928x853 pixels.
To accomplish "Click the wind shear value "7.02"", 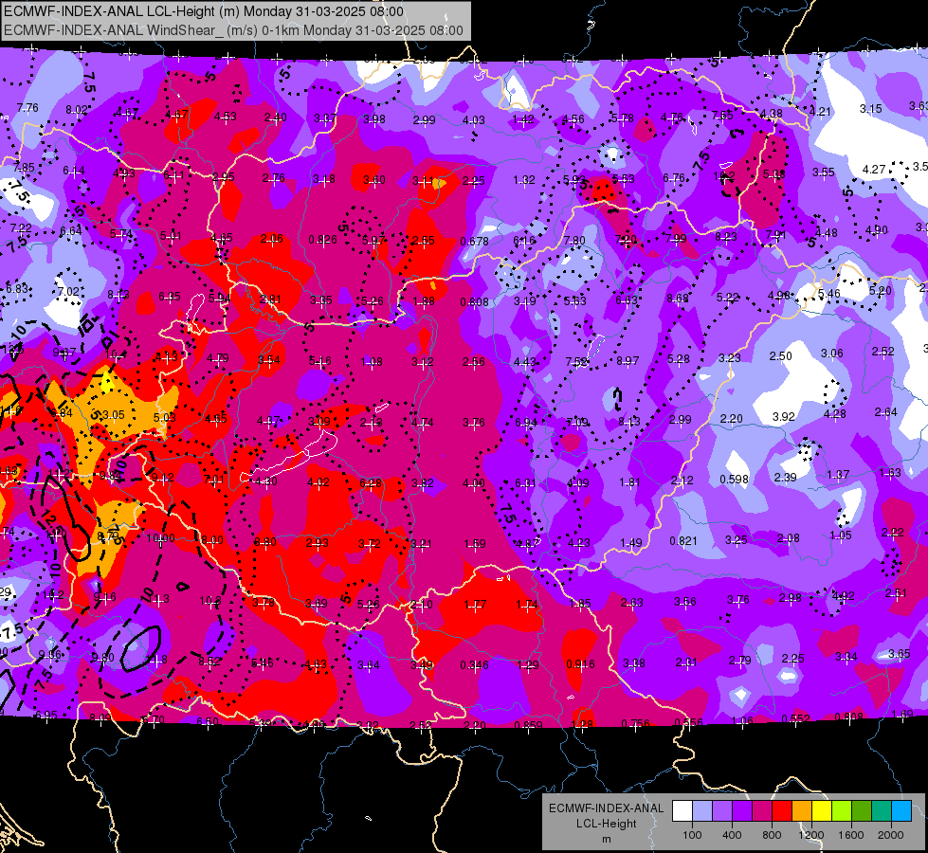I will 68,292.
